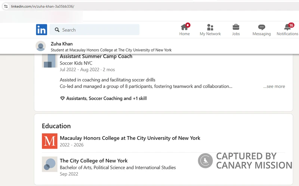Open the Home feed icon

coord(184,27)
